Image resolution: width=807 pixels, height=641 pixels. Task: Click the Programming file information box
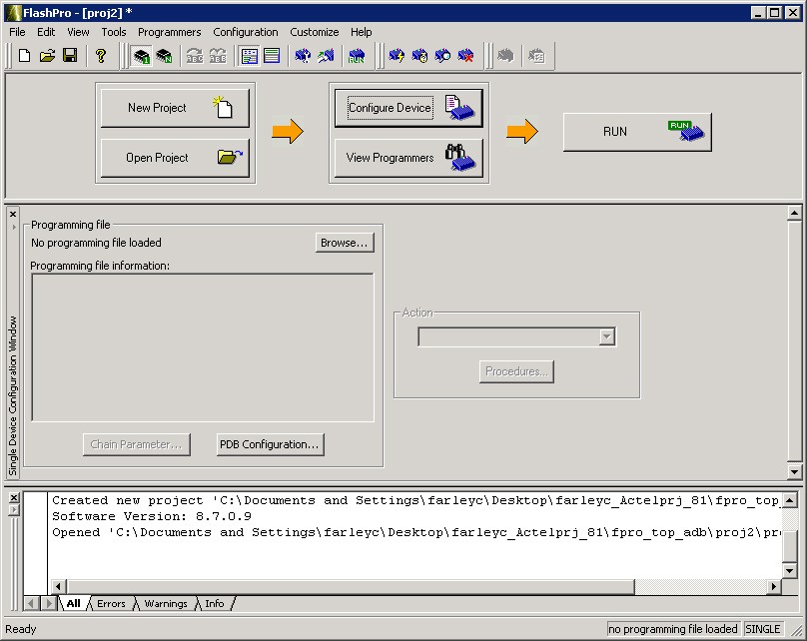(x=203, y=347)
